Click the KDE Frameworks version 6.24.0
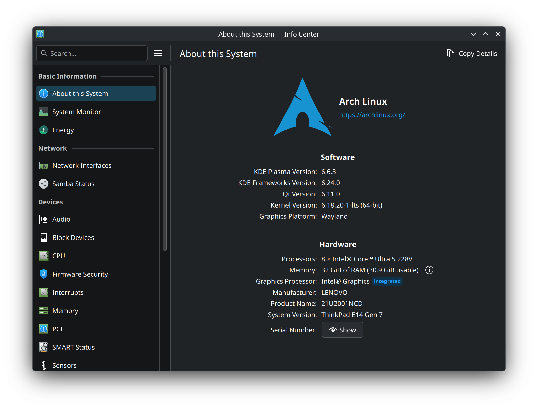The width and height of the screenshot is (538, 410). (x=330, y=183)
